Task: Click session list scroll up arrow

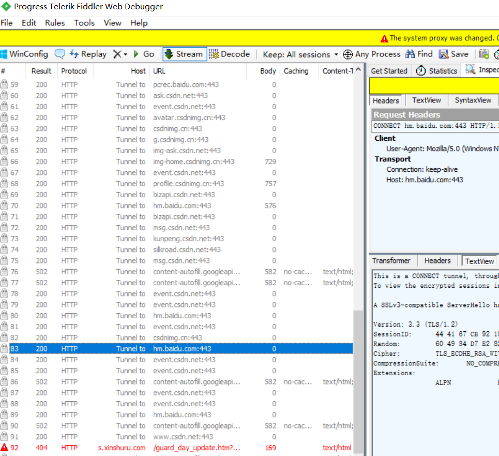Action: (x=358, y=69)
